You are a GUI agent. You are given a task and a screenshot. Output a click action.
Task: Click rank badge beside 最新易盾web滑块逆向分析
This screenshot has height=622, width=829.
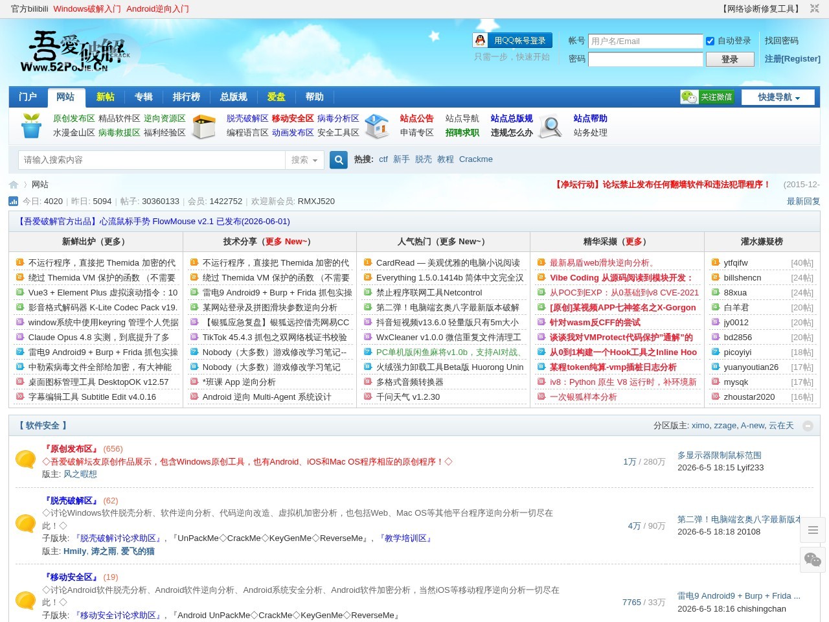(541, 262)
